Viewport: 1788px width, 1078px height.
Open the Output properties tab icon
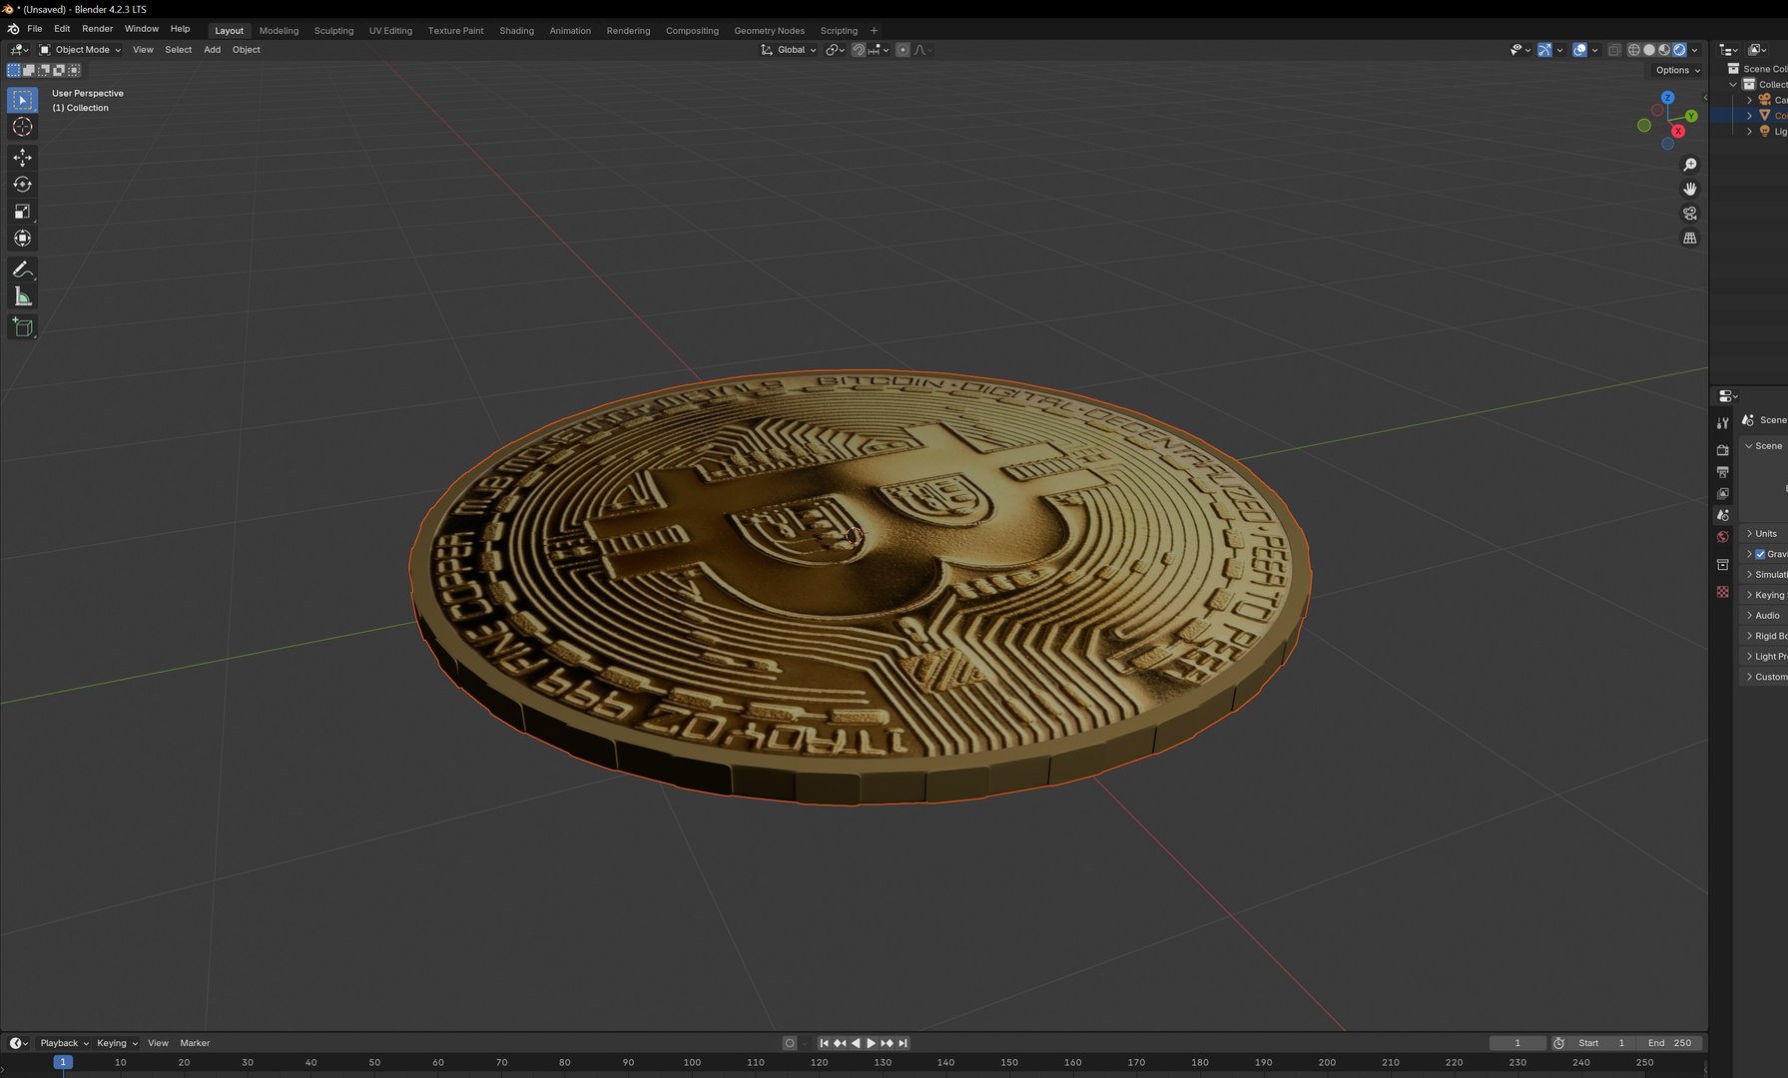pyautogui.click(x=1723, y=472)
